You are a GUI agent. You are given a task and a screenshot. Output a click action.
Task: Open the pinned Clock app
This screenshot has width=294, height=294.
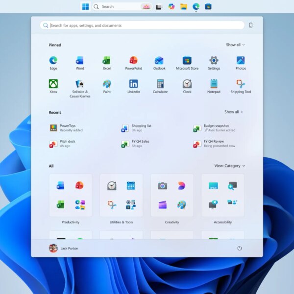[x=187, y=86]
